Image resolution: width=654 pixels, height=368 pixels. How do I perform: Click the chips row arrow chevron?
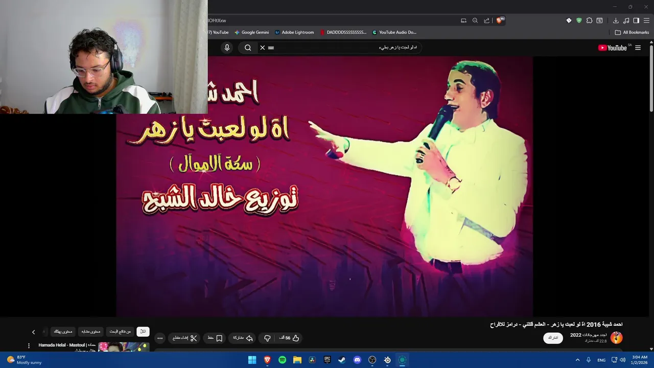pos(34,332)
